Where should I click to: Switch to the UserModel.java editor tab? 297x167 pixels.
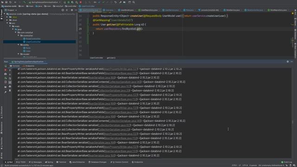[126, 10]
